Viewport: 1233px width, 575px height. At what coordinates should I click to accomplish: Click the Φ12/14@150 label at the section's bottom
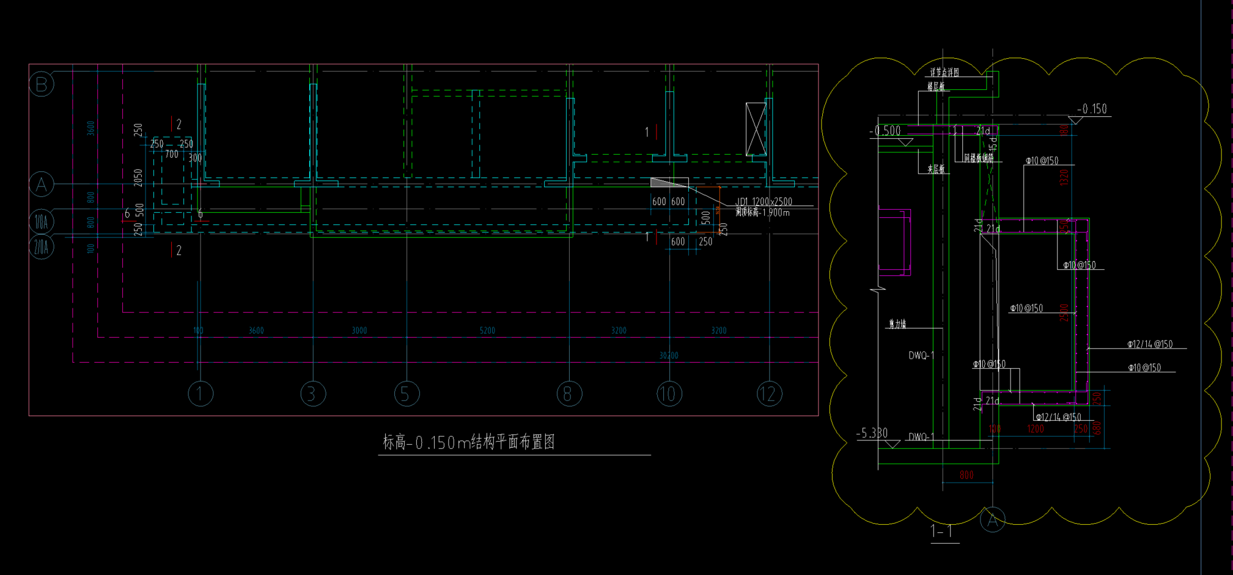coord(1058,417)
